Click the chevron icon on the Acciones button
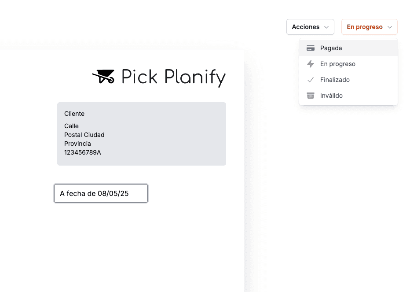This screenshot has width=410, height=292. tap(327, 27)
